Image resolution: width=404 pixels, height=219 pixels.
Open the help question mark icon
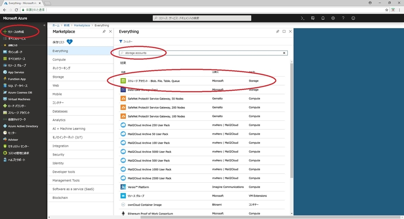coord(343,18)
